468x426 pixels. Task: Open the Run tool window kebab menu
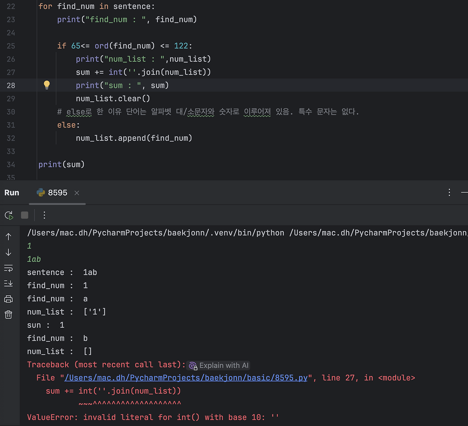(449, 192)
